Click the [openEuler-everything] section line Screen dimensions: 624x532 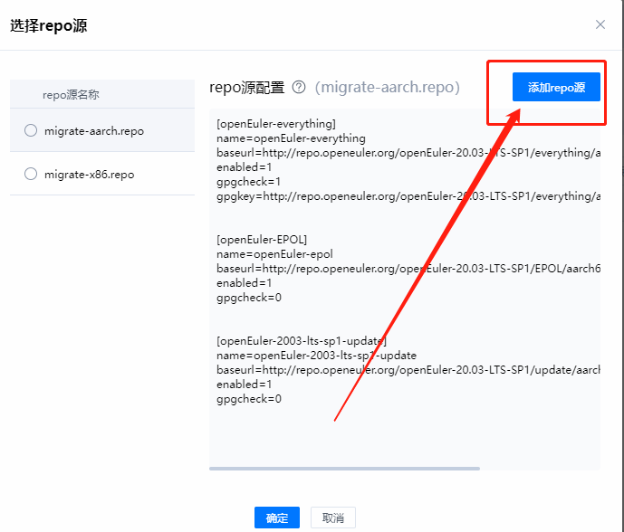tap(276, 124)
